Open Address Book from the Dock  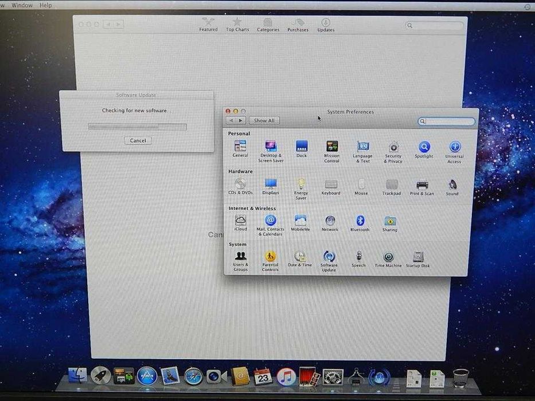240,377
